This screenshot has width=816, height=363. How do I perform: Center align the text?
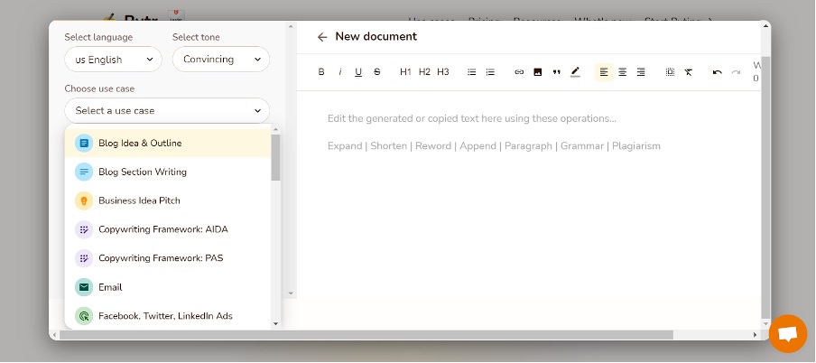coord(622,72)
